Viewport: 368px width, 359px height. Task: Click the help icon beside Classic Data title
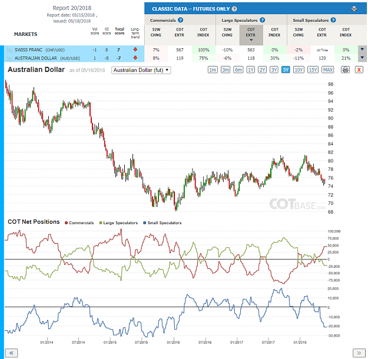click(234, 9)
